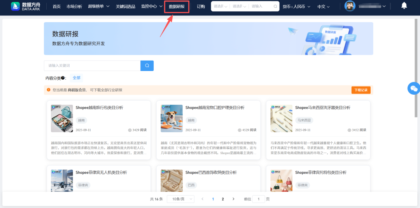Select the 全部 content category
Screen dimensions: 420x208
coord(76,78)
